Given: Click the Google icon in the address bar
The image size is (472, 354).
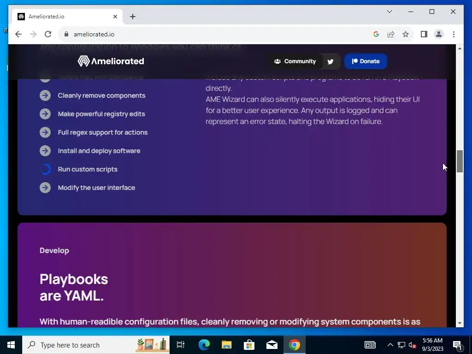Looking at the screenshot, I should (x=376, y=34).
